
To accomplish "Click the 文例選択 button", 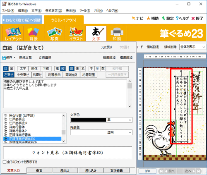I will [45, 58].
